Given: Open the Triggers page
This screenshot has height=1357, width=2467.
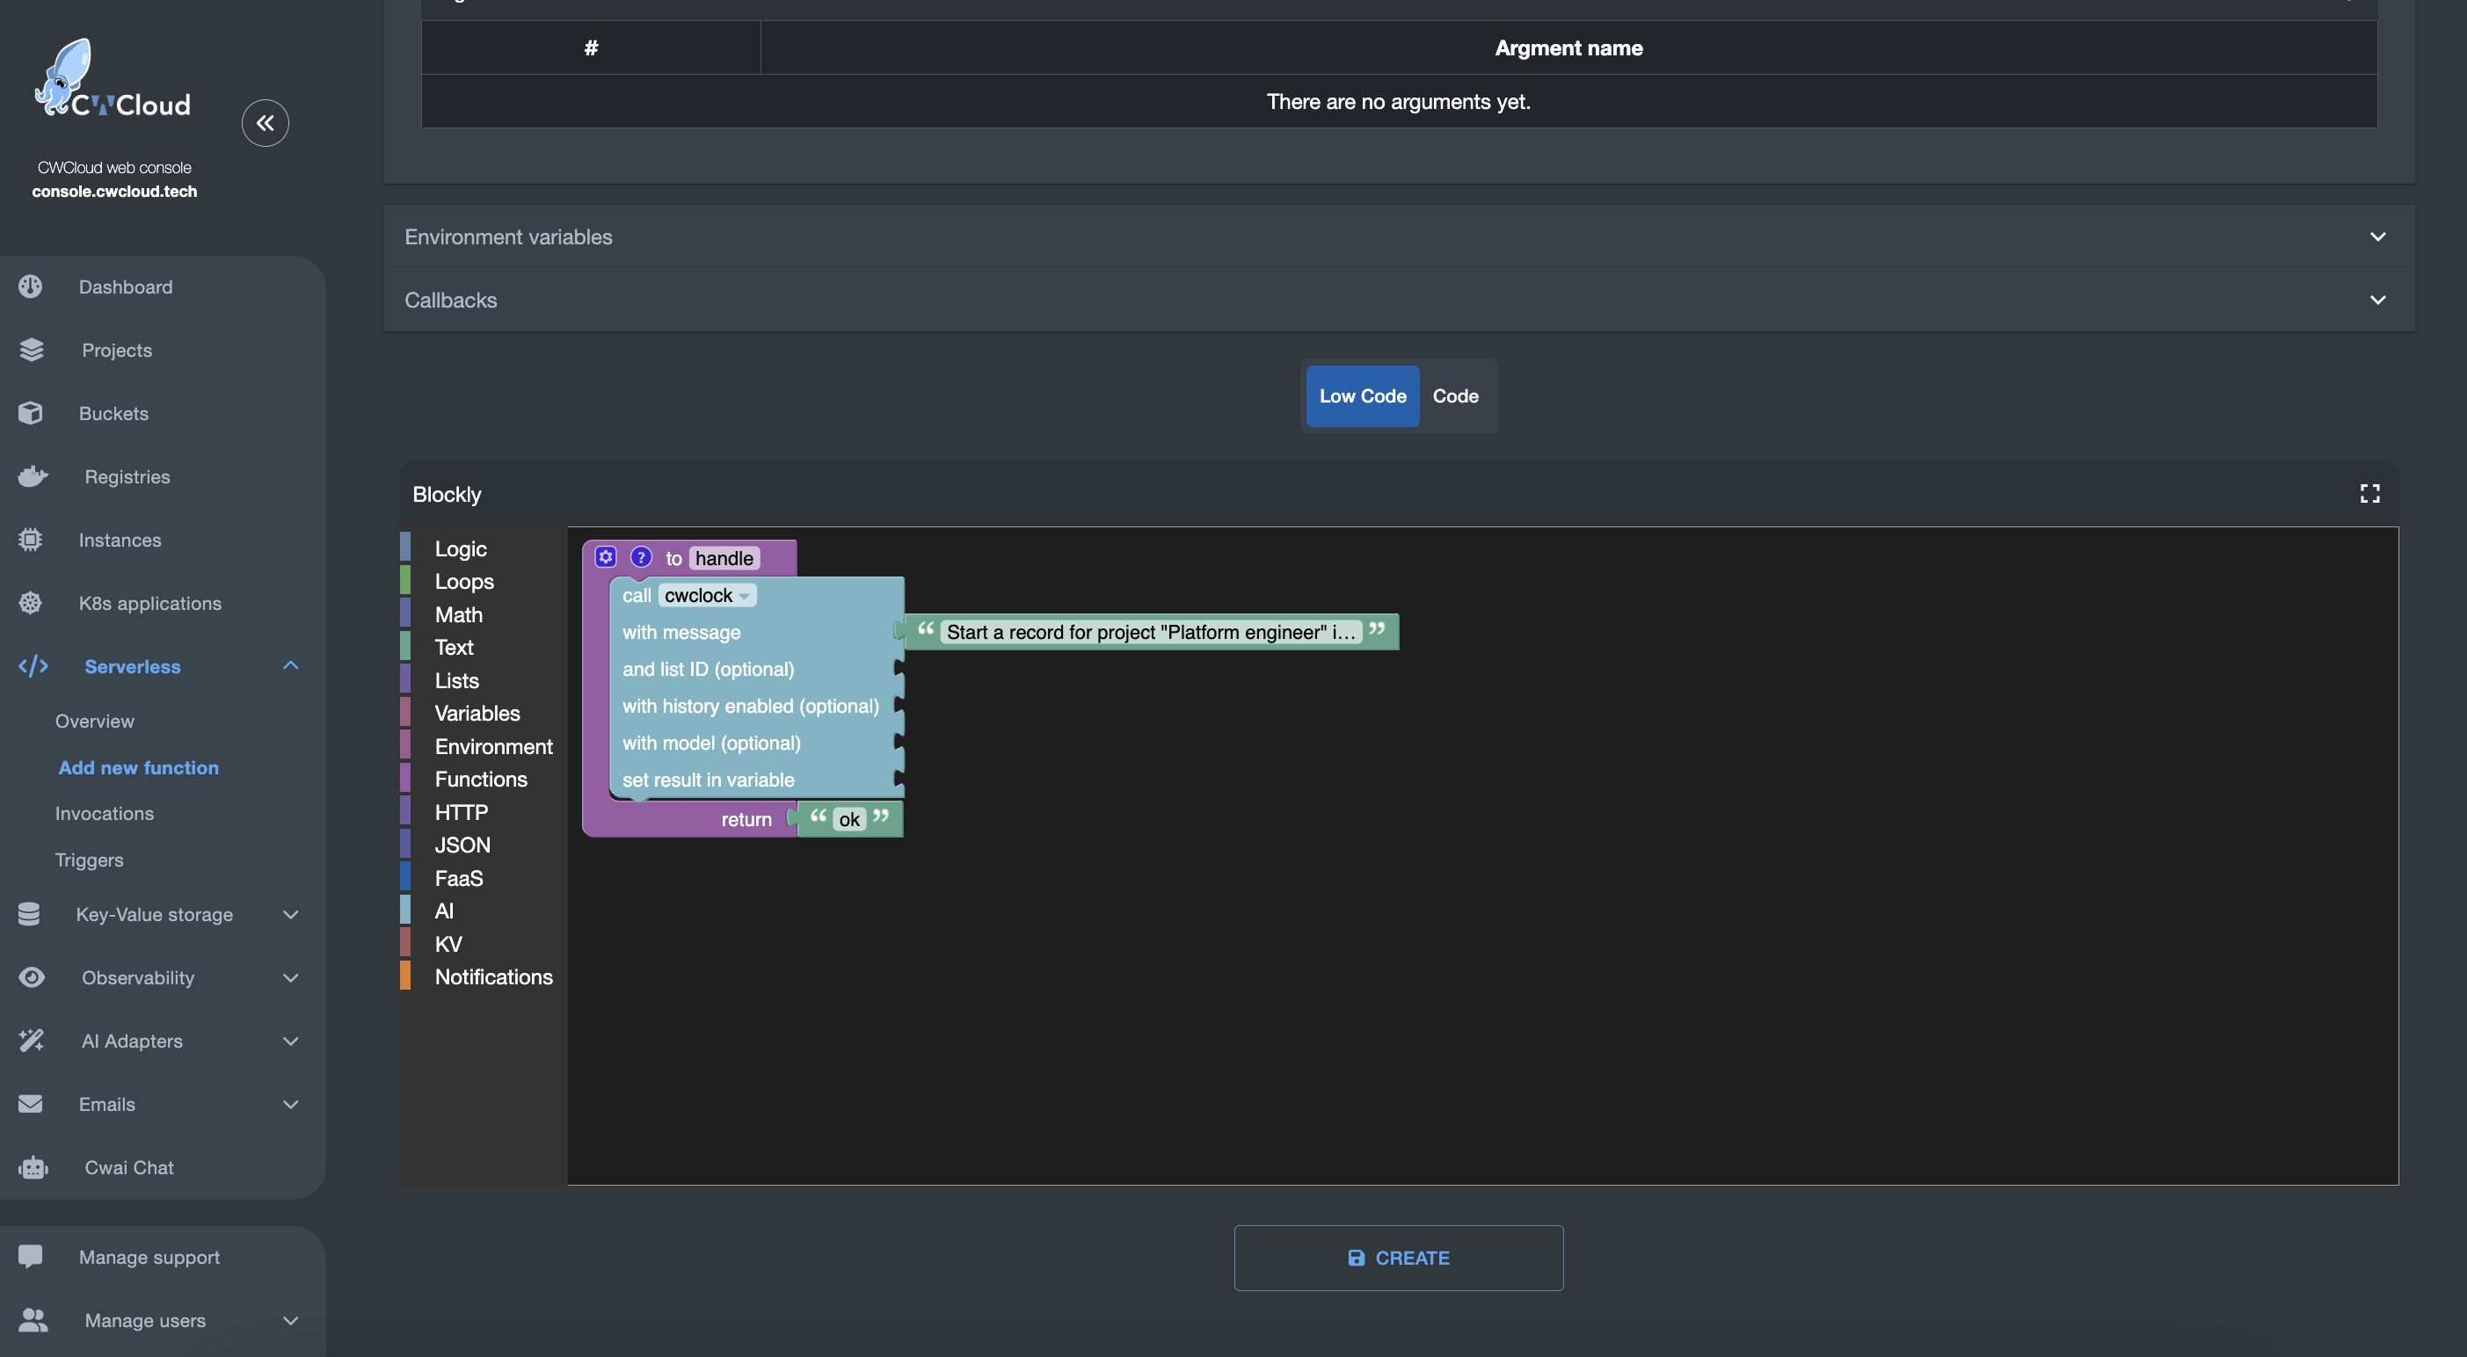Looking at the screenshot, I should point(89,859).
